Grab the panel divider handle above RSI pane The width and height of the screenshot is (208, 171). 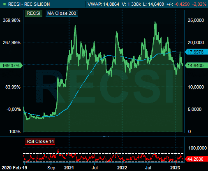(x=106, y=137)
